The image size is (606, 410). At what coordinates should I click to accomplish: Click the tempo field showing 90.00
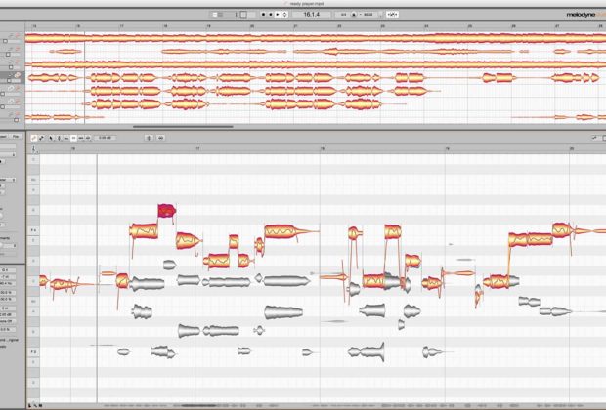[368, 15]
